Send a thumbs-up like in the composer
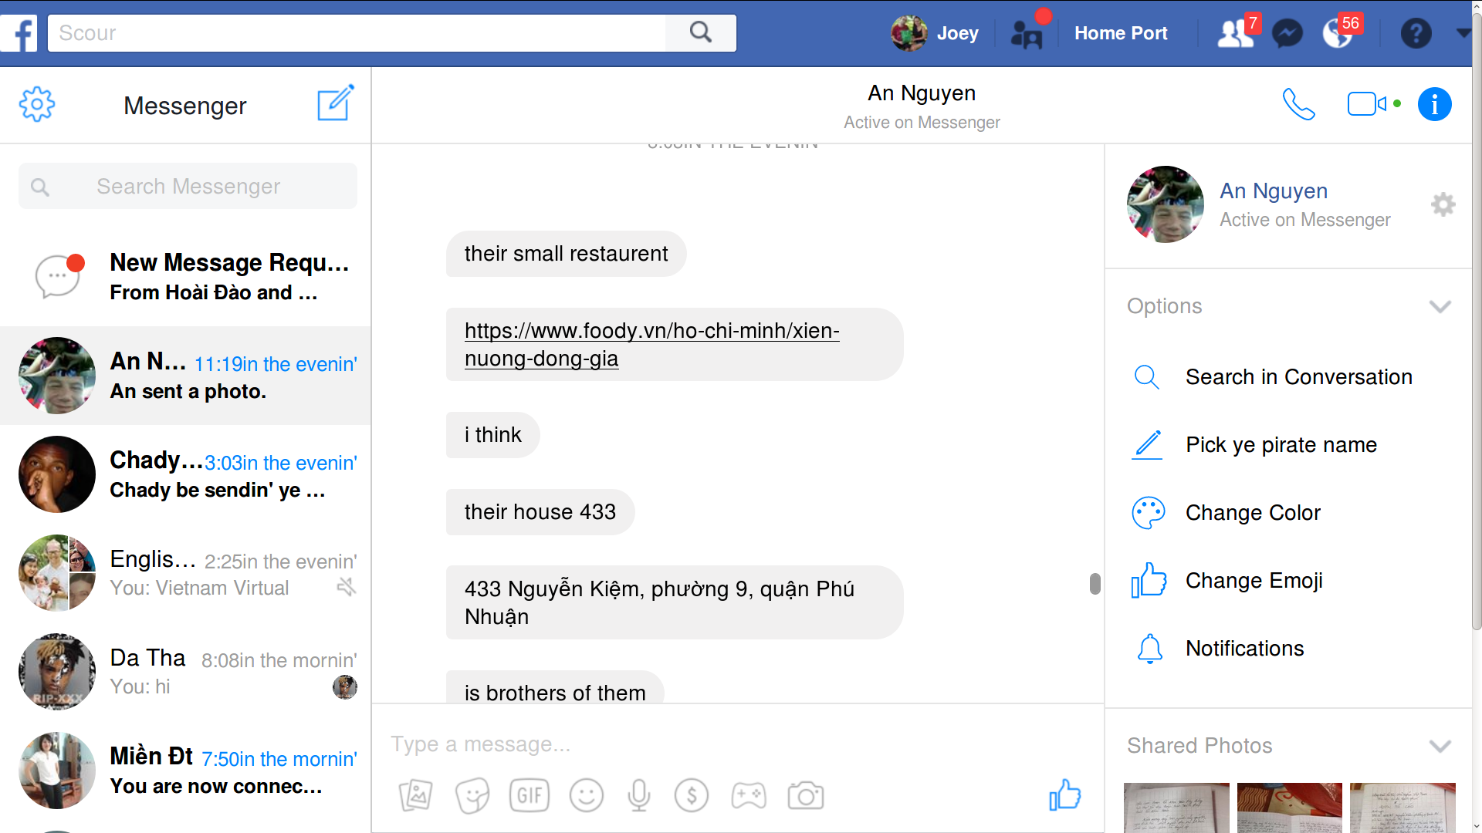The height and width of the screenshot is (833, 1482). click(1064, 794)
